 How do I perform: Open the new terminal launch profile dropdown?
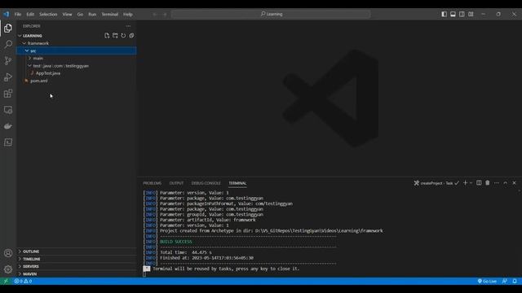tap(471, 183)
